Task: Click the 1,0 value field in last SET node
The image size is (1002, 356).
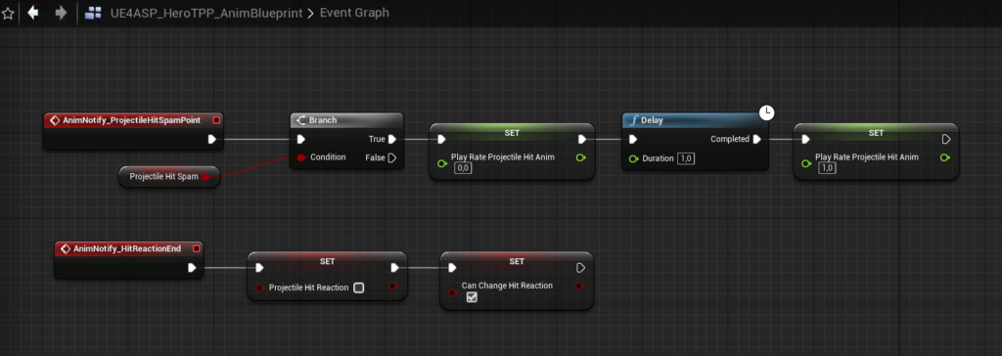Action: 827,168
